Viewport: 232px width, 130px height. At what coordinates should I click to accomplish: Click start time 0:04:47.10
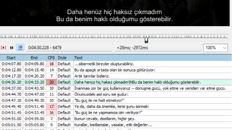pos(11,100)
